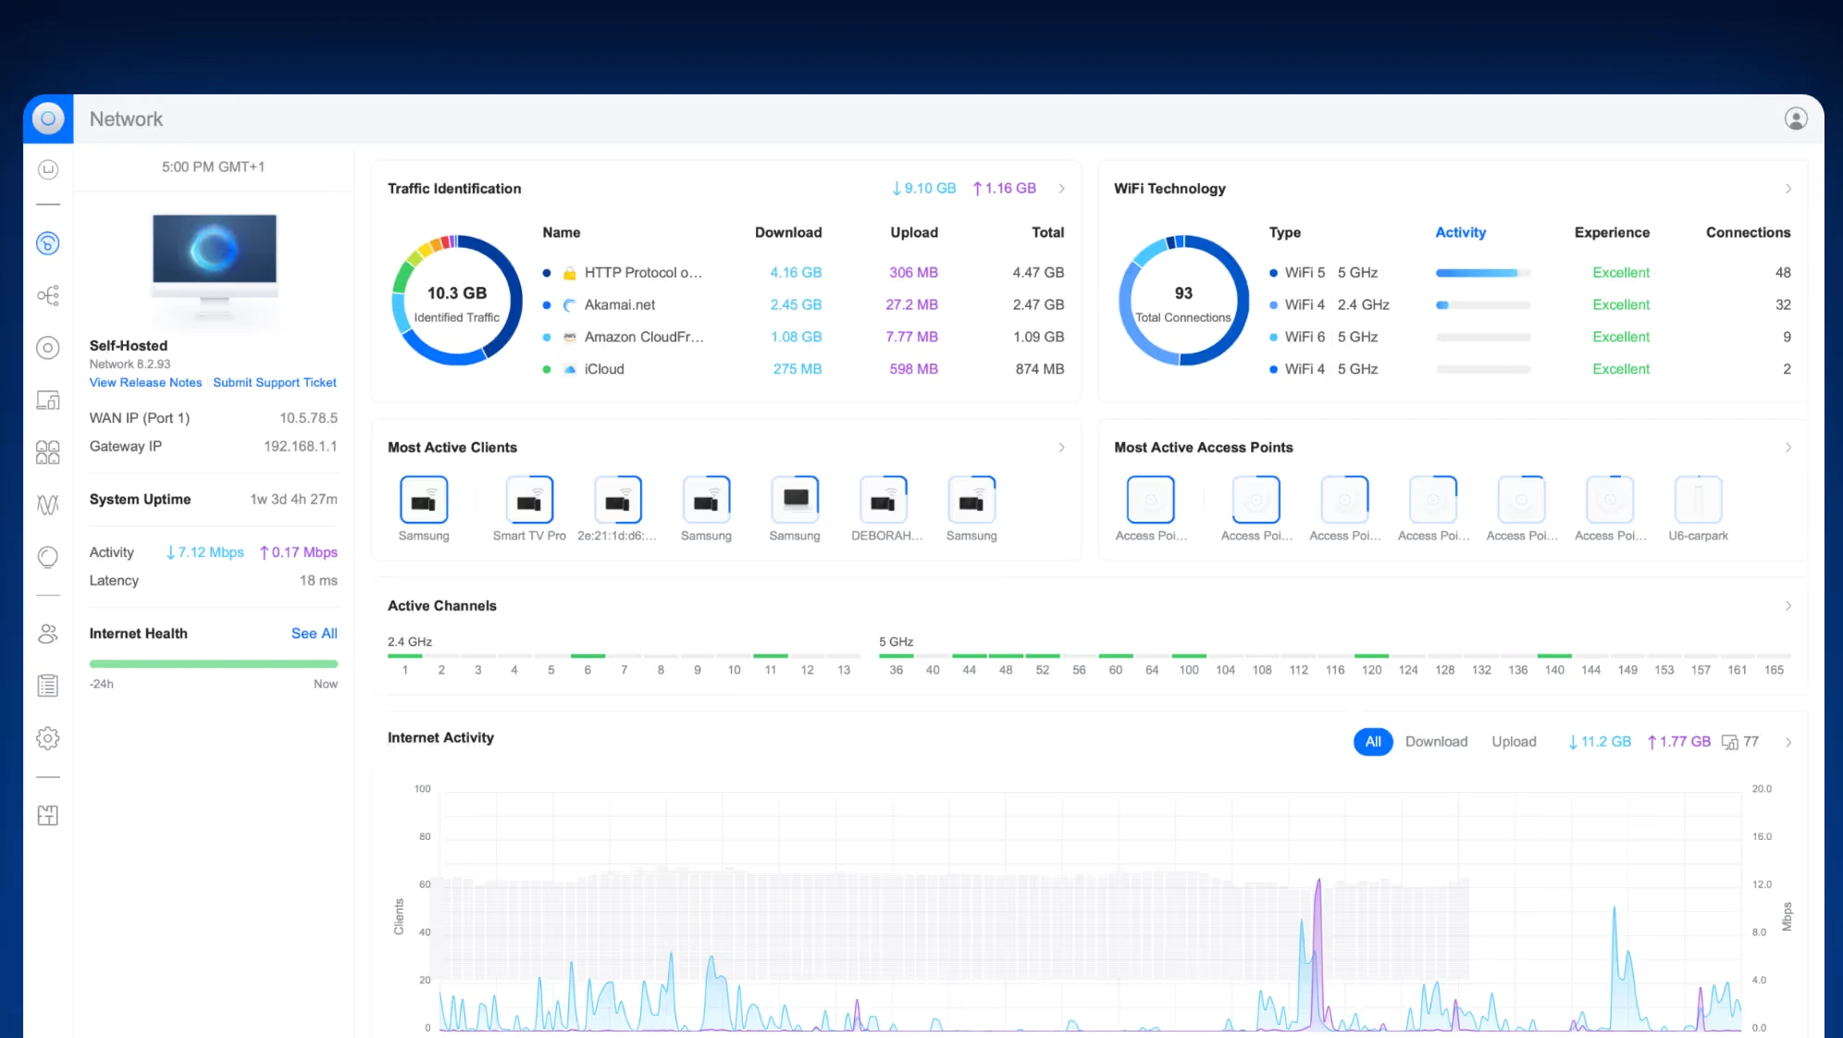Click the WiFi 4 2.4 GHz activity bar

tap(1483, 305)
